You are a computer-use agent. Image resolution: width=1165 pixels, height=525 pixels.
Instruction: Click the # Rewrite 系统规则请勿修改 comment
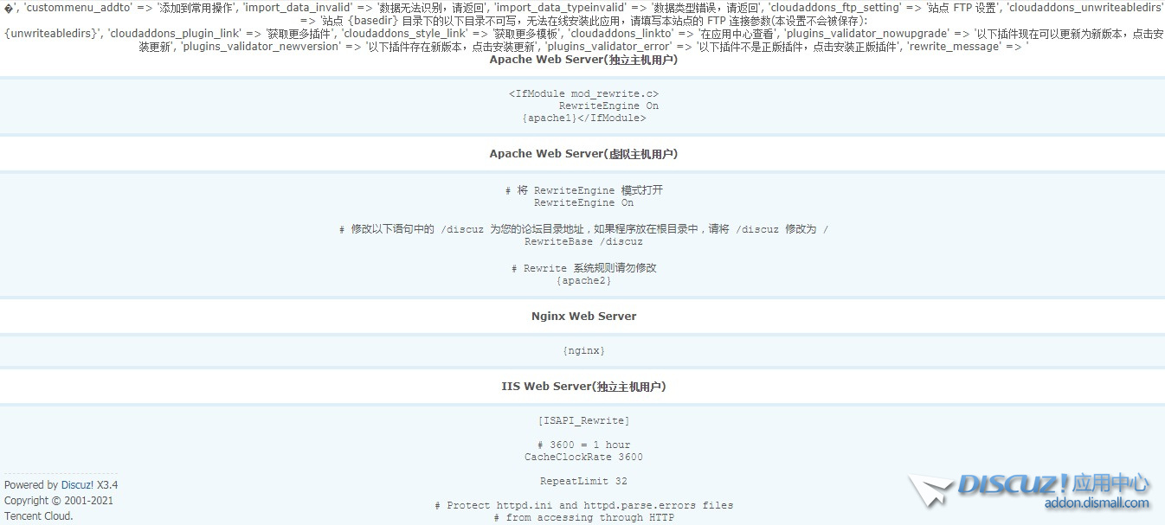pos(583,268)
